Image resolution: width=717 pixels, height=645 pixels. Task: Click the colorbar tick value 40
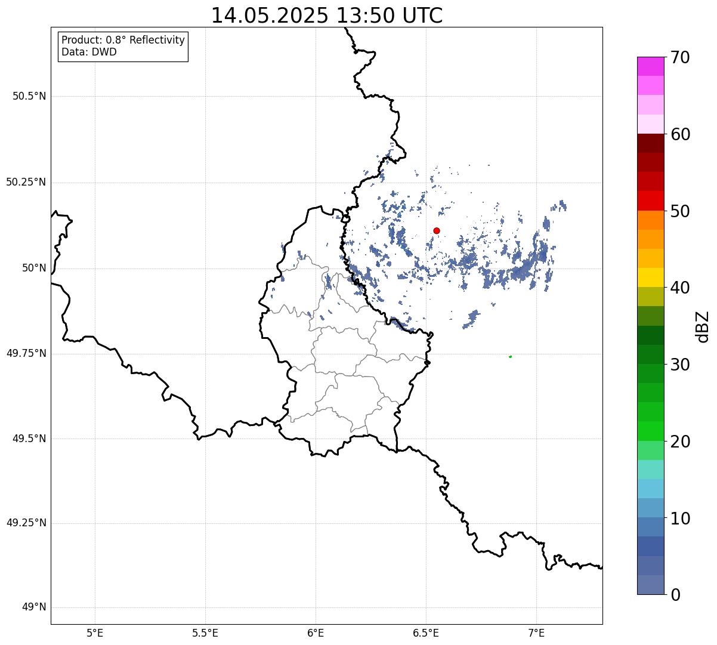[x=680, y=288]
